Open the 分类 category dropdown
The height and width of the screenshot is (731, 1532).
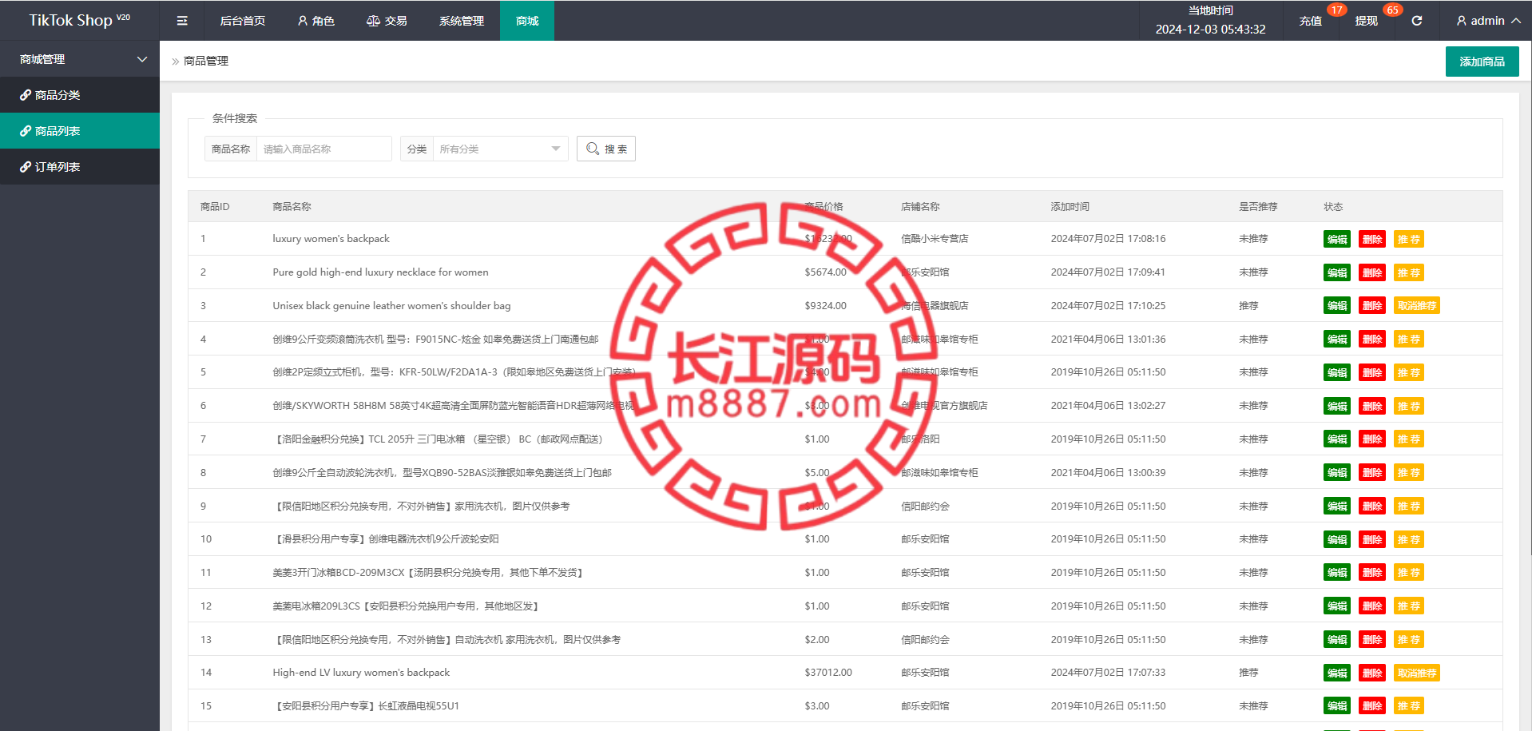[x=499, y=149]
